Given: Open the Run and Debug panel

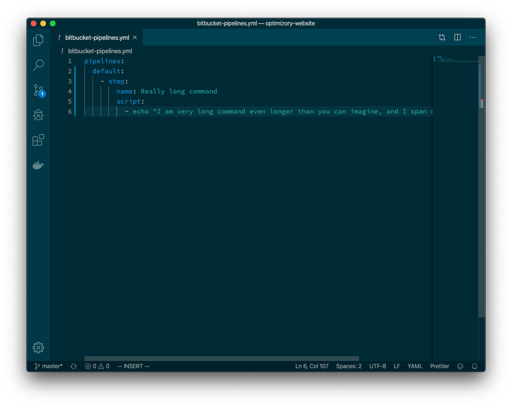Looking at the screenshot, I should 38,115.
